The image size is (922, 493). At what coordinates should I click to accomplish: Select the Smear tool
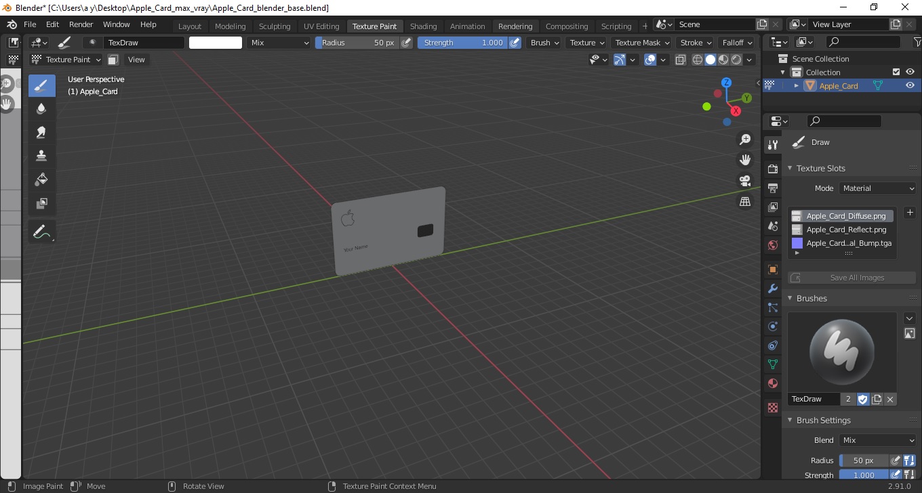click(x=41, y=133)
